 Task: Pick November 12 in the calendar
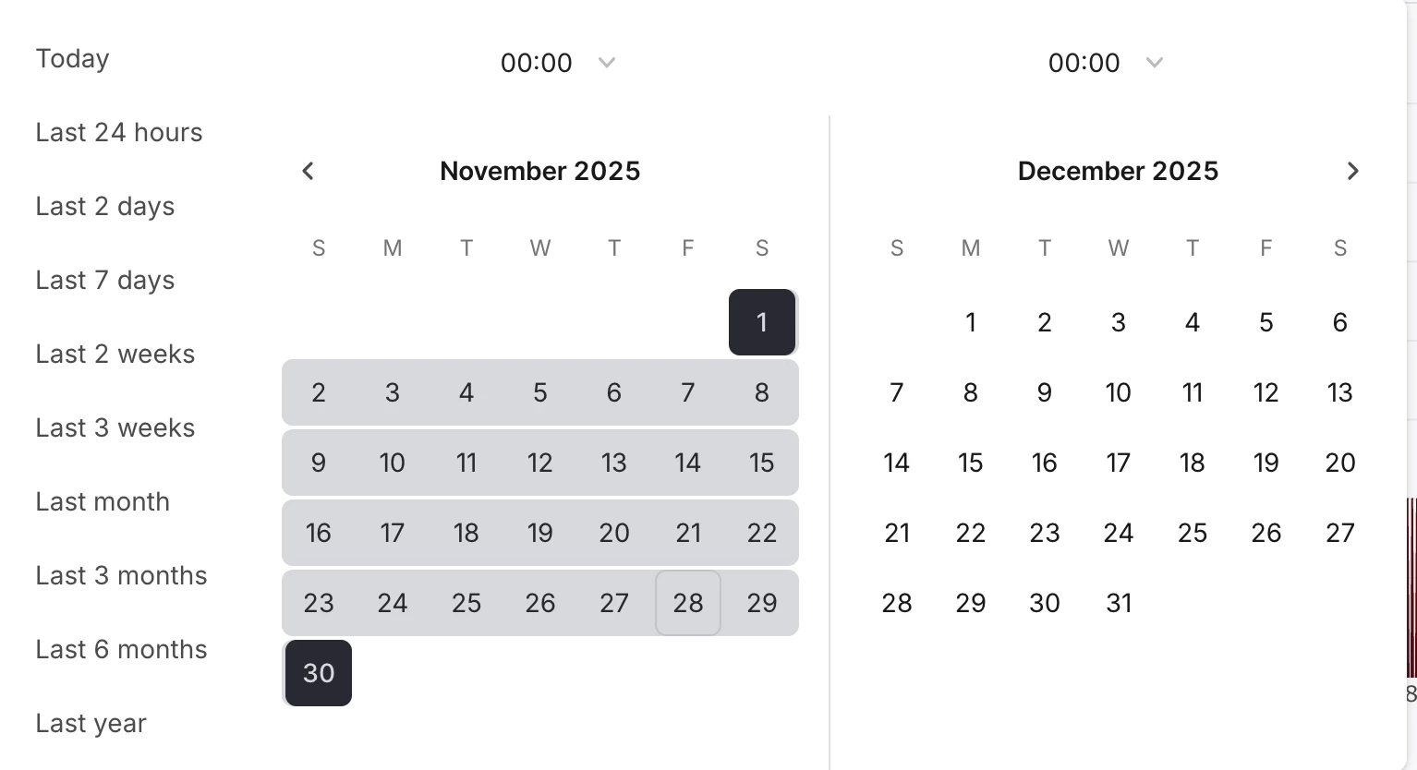pos(540,463)
